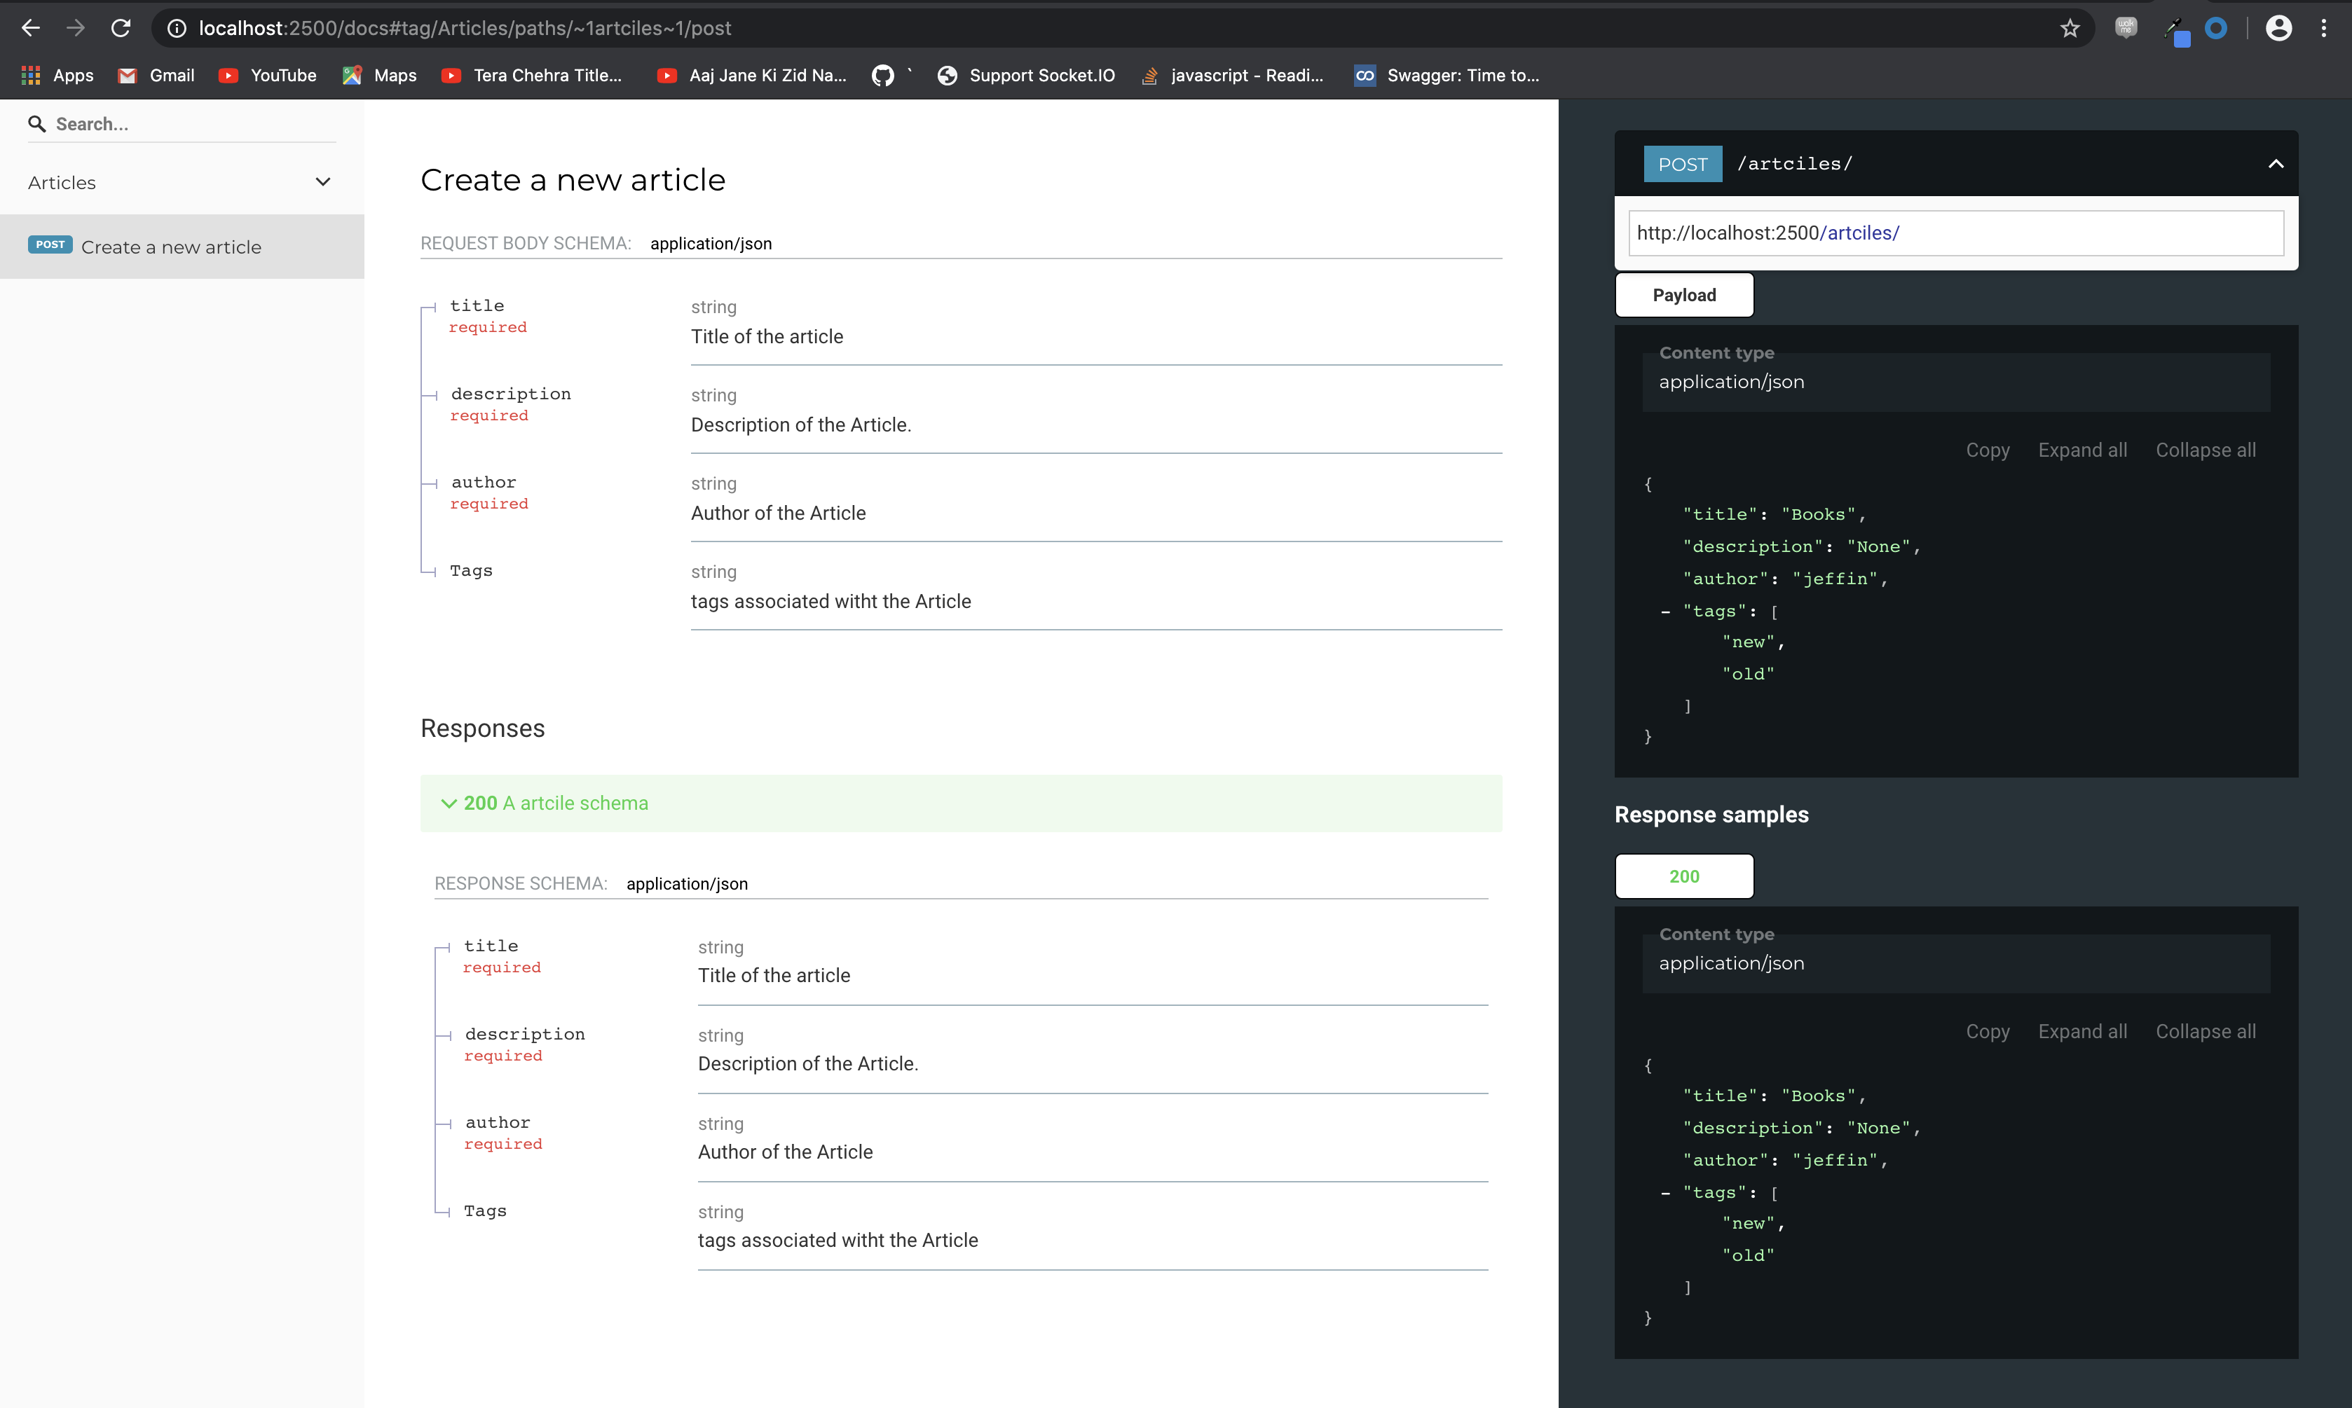The image size is (2352, 1408).
Task: Collapse the 200 A artcile schema response
Action: coord(961,803)
